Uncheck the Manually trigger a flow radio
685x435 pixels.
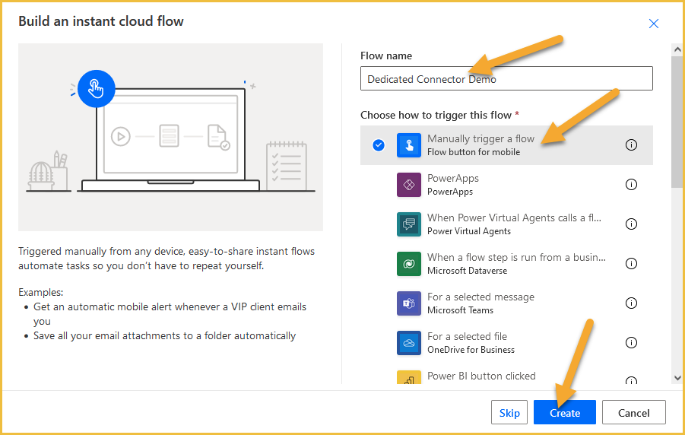tap(379, 144)
